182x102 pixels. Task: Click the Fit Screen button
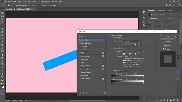point(43,5)
